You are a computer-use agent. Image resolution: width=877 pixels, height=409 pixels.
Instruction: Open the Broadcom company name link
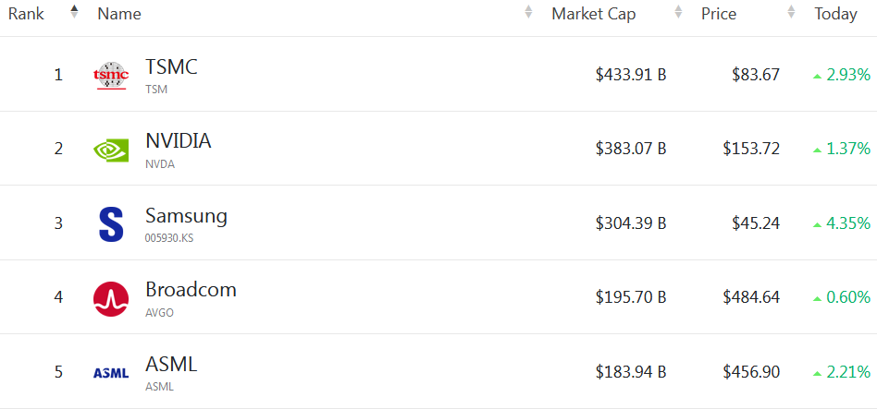pos(191,290)
